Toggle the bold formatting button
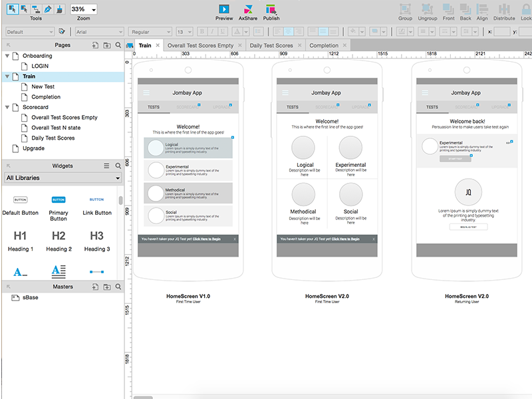 pyautogui.click(x=203, y=31)
